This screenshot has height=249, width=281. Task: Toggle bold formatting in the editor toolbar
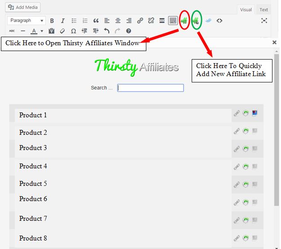click(x=52, y=21)
